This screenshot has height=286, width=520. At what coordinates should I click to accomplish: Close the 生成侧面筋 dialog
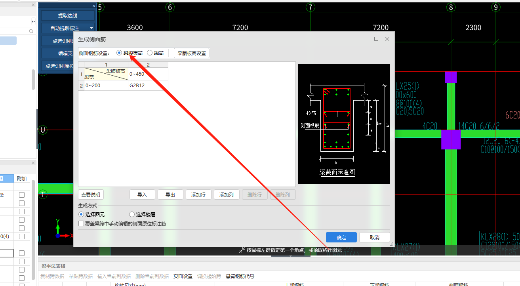coord(387,39)
